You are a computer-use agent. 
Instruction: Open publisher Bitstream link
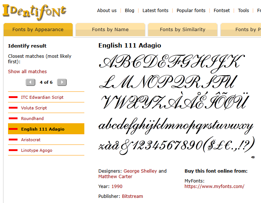click(x=133, y=196)
